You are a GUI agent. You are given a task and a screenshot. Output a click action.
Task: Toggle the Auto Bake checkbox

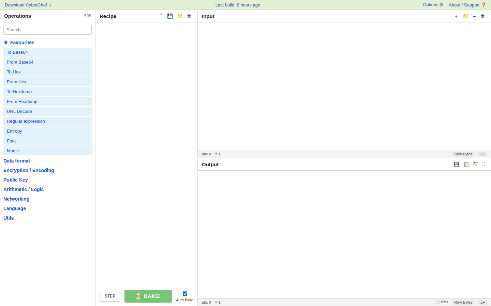[x=185, y=293]
